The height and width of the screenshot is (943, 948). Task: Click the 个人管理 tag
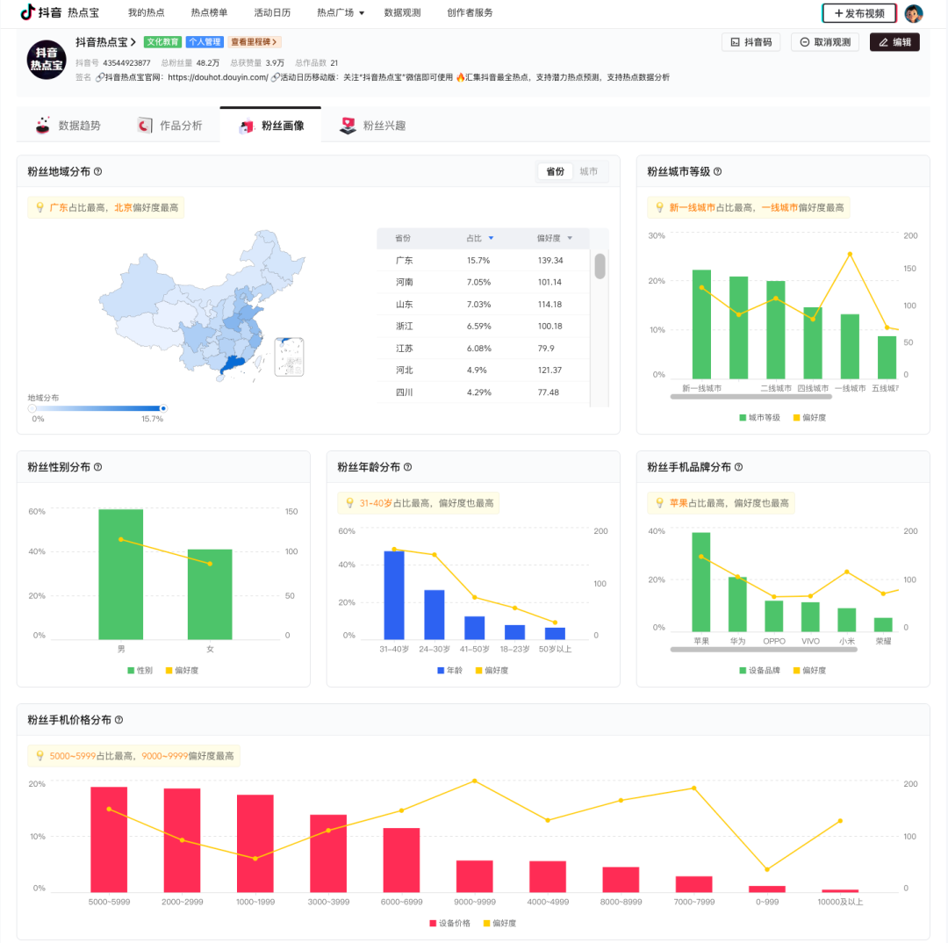205,42
